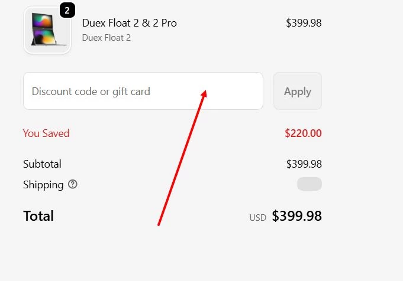Open the Duex Float product thumbnail
Screen dimensions: 403x281
pyautogui.click(x=47, y=30)
